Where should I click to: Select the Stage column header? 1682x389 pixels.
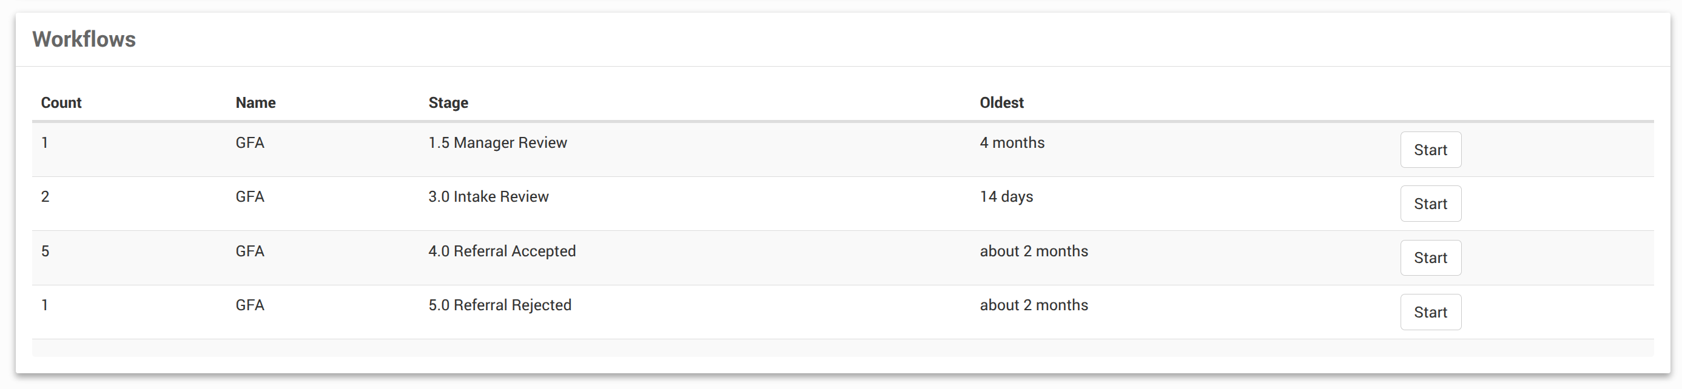point(448,103)
